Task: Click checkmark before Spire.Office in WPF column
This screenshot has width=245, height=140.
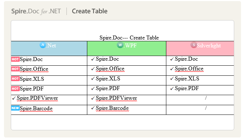Action: 93,69
